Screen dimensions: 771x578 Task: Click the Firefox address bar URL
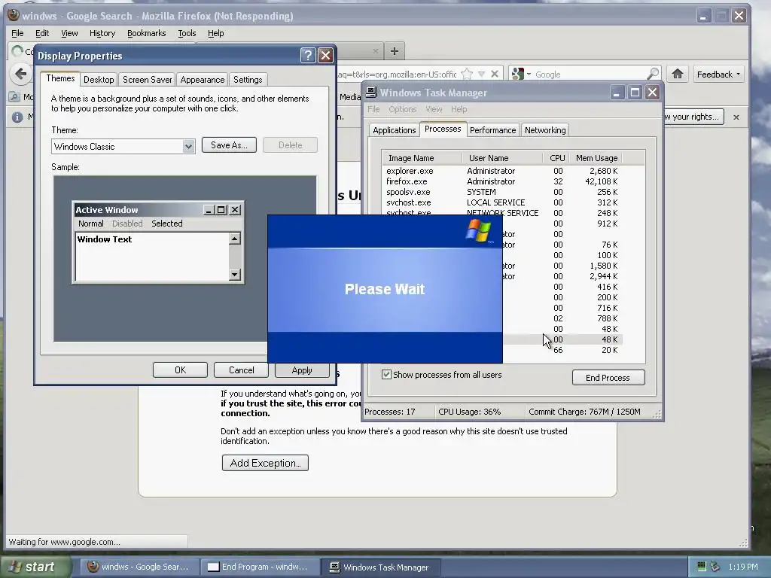(398, 75)
